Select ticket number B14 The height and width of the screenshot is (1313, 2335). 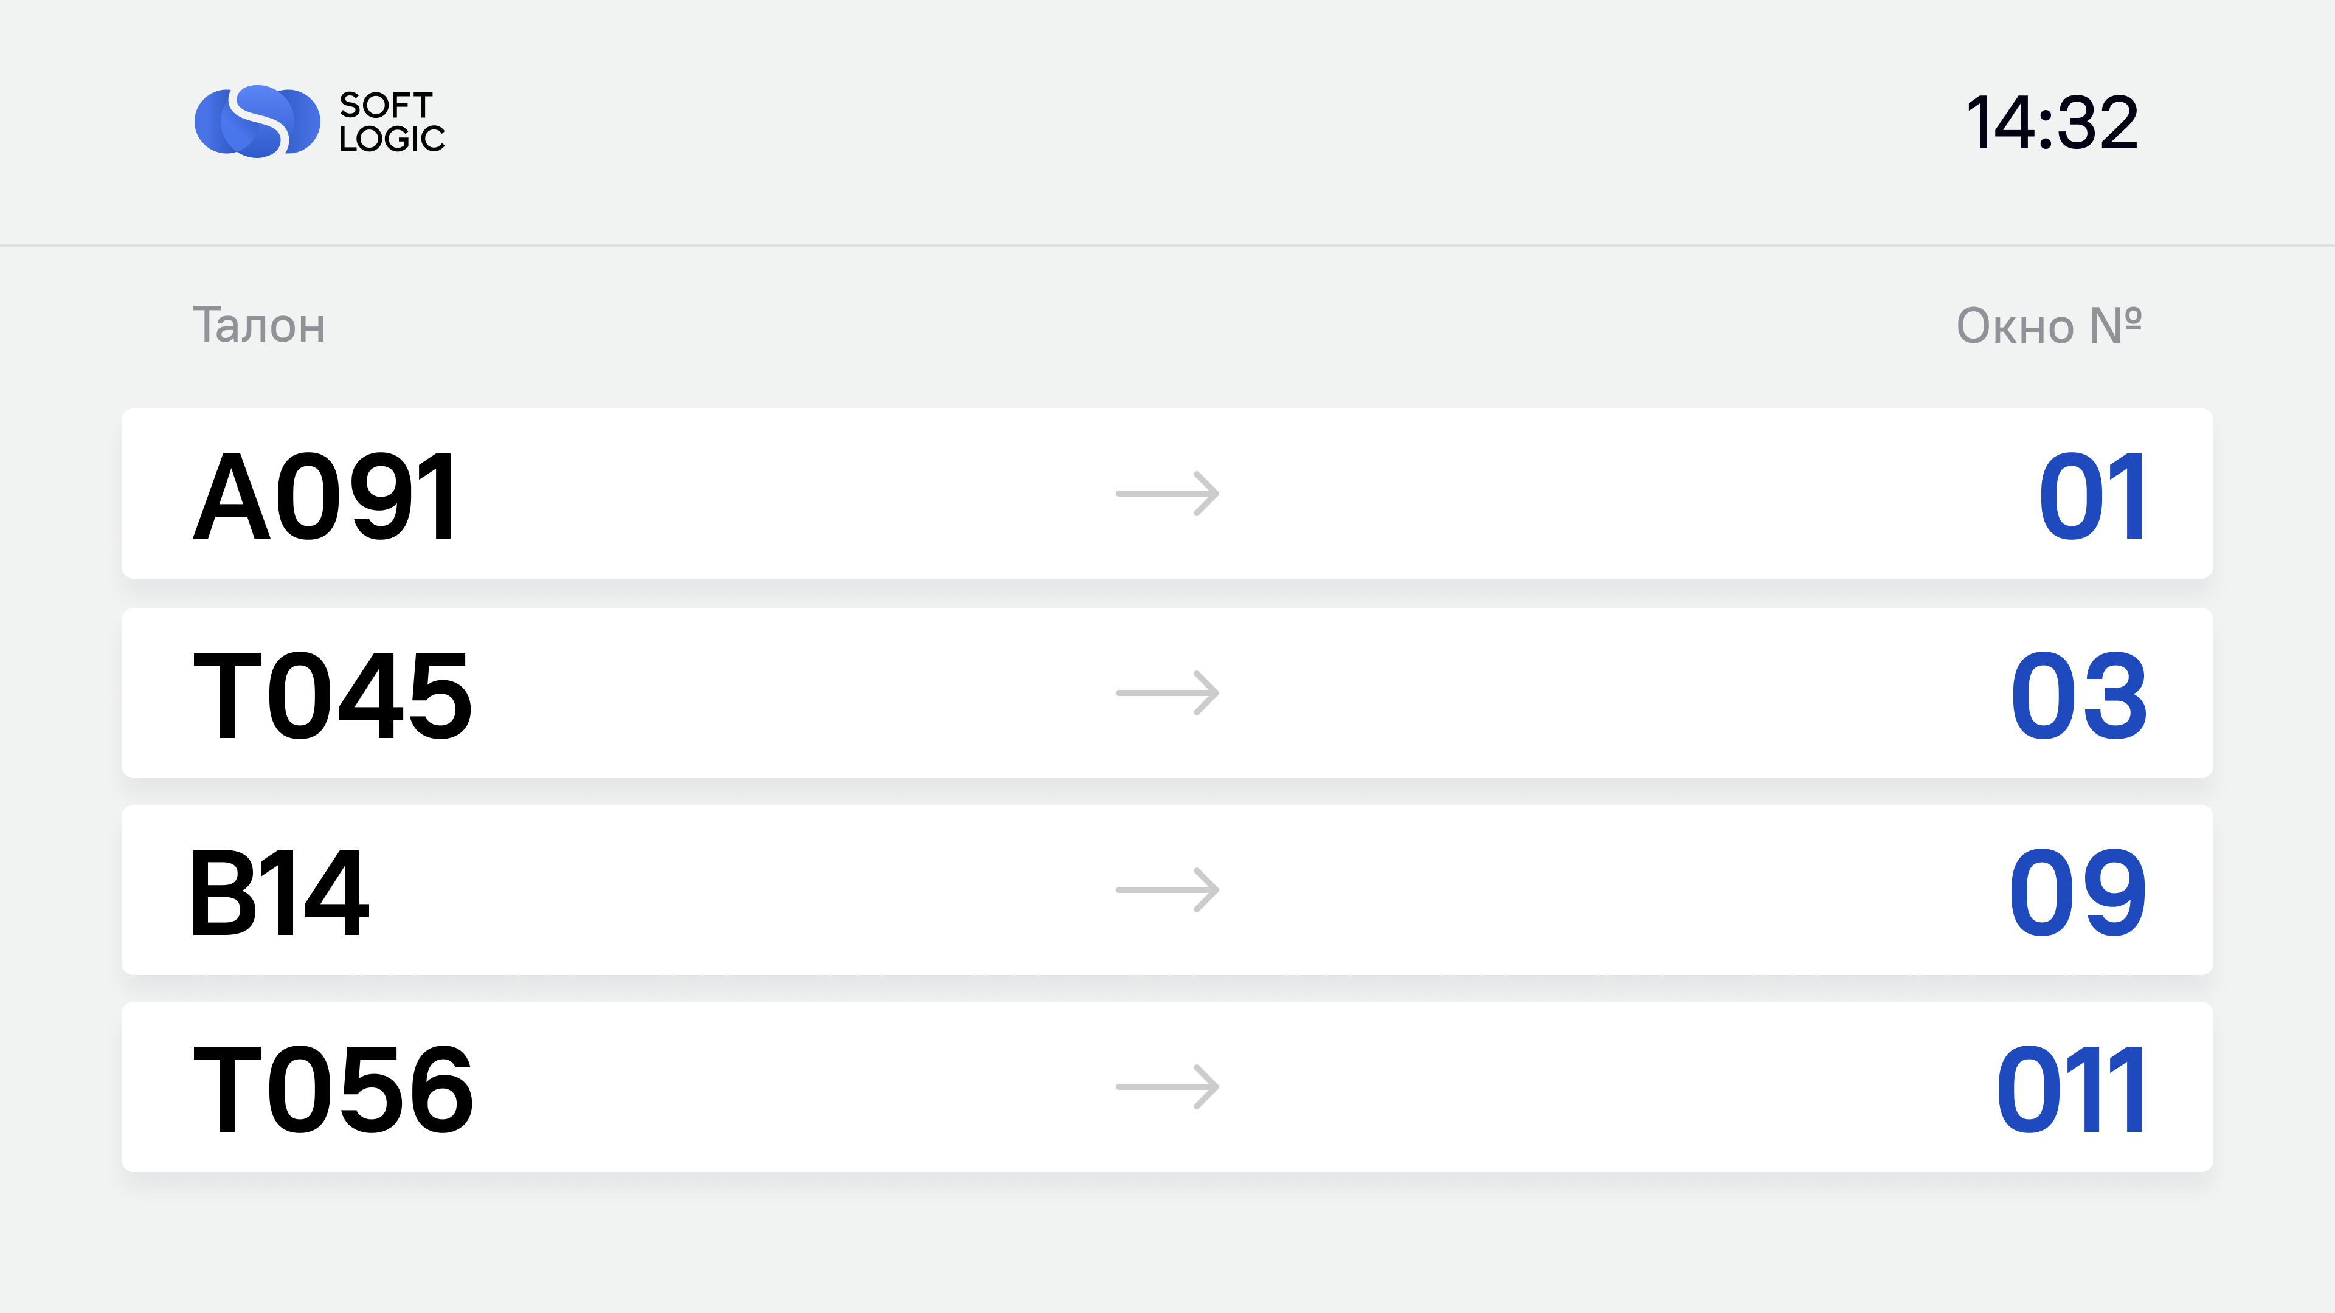click(x=279, y=892)
